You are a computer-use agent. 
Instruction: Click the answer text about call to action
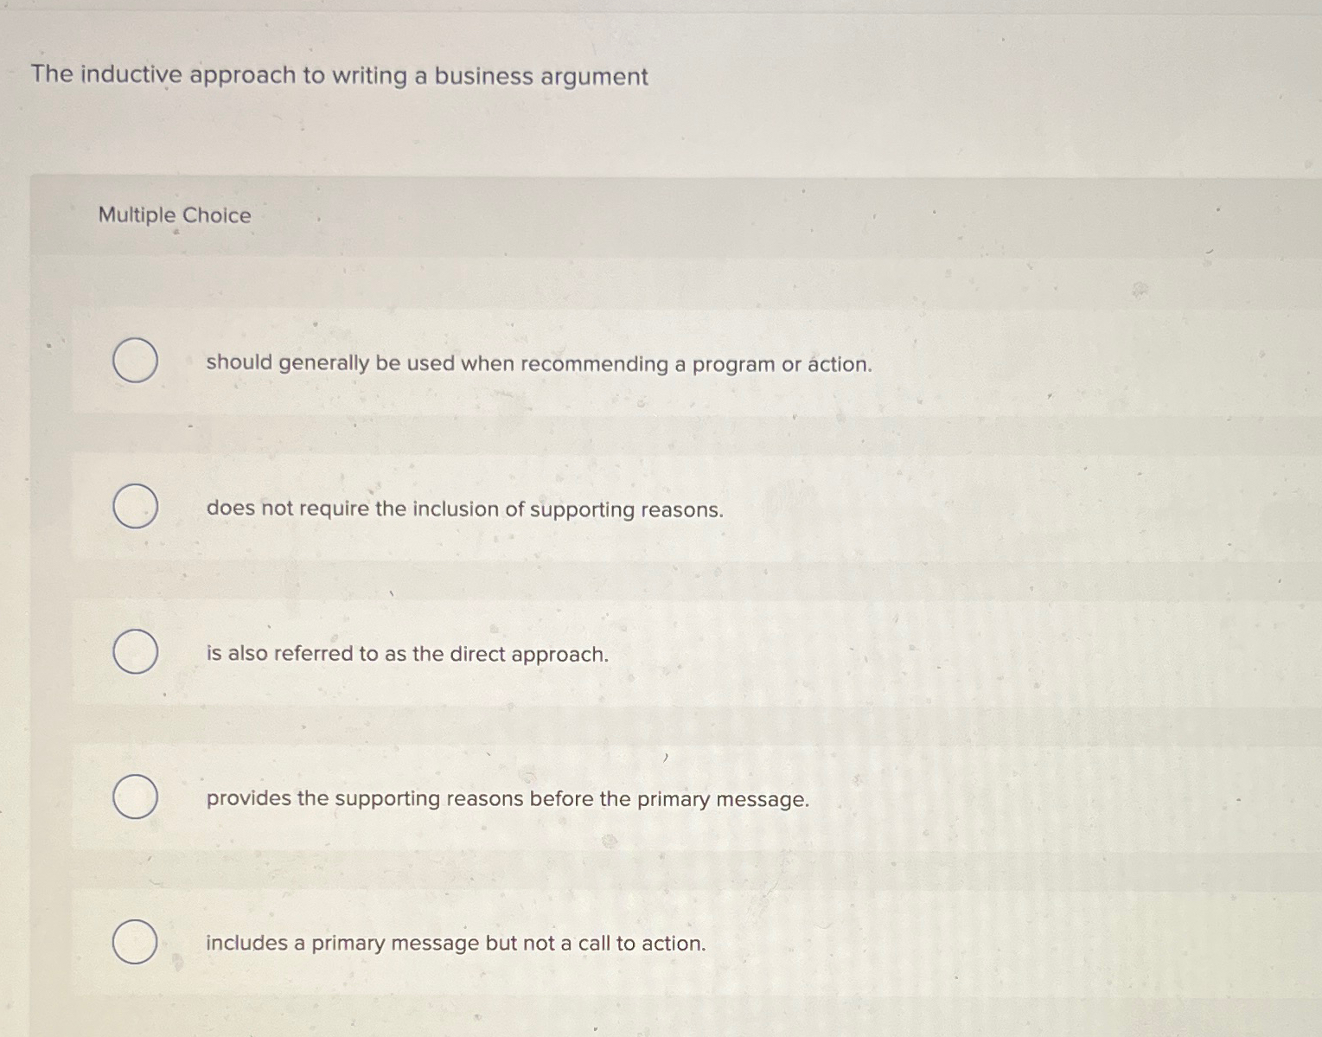point(456,943)
